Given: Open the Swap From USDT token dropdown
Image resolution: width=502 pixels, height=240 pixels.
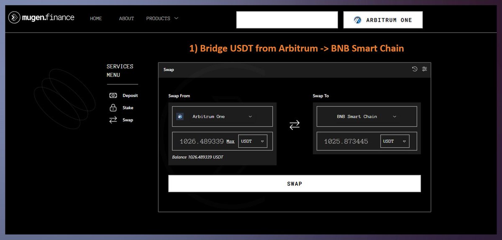Looking at the screenshot, I should [254, 141].
